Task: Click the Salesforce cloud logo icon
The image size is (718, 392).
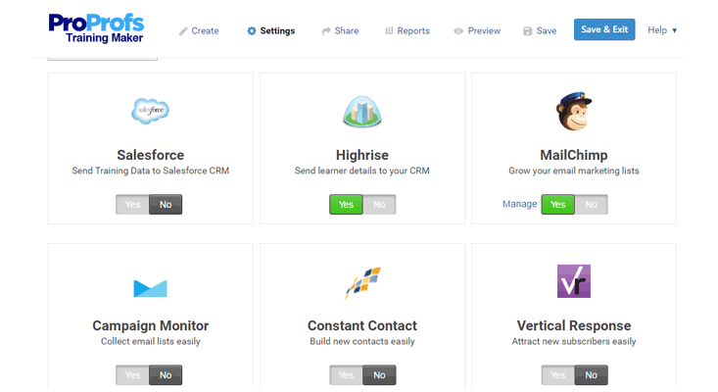Action: coord(150,110)
